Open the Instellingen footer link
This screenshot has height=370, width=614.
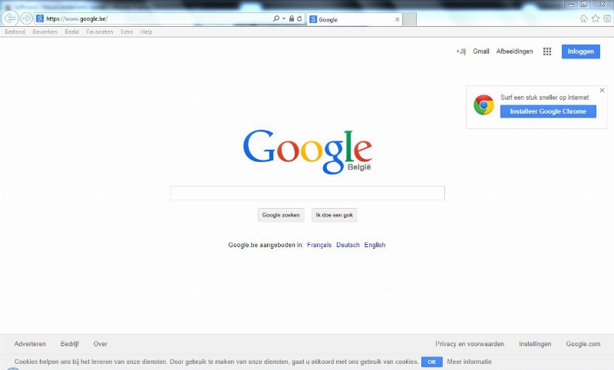coord(535,344)
